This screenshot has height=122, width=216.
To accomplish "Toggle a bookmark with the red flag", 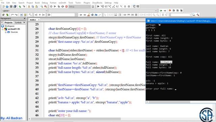I will click(170, 11).
